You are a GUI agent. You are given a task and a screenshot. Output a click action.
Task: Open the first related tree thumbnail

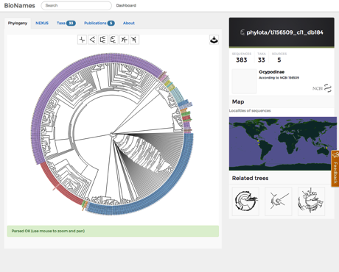point(245,201)
